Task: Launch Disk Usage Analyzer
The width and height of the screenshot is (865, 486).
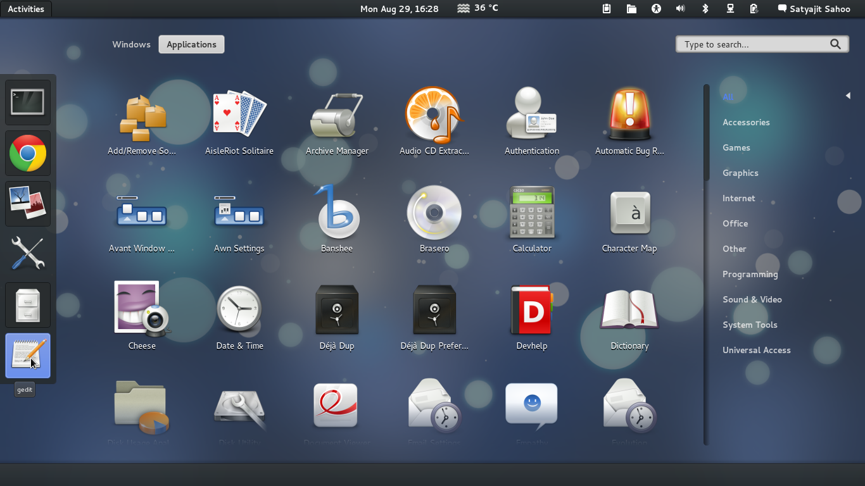Action: (142, 411)
